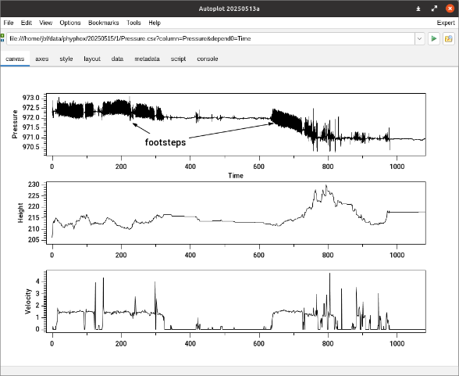Screen dimensions: 459x376
Task: Open the Options menu
Action: point(70,23)
